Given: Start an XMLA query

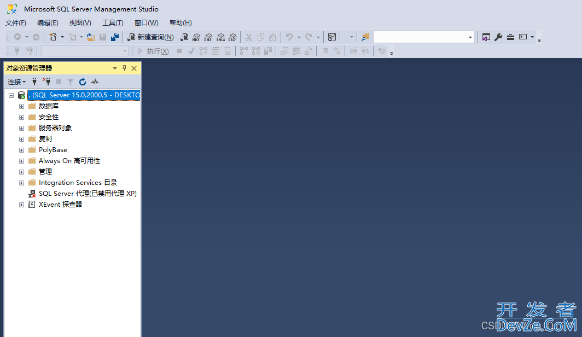Looking at the screenshot, I should [x=220, y=37].
